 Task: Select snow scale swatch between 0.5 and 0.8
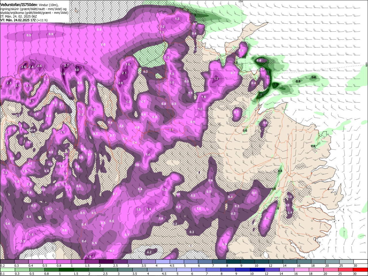pyautogui.click(x=49, y=261)
